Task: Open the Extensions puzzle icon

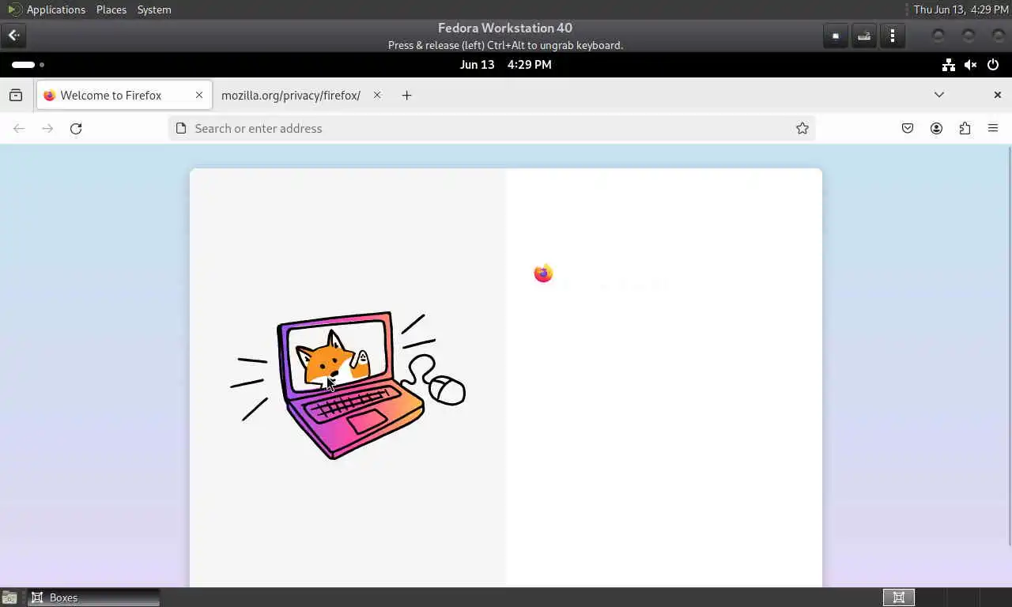Action: pos(965,128)
